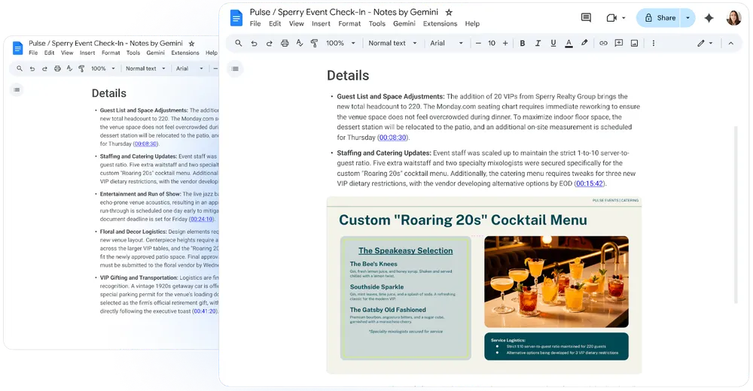The image size is (753, 391).
Task: Open text color picker
Action: [x=569, y=43]
